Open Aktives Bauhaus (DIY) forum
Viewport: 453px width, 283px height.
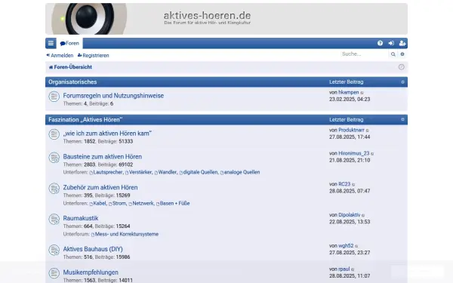[93, 249]
